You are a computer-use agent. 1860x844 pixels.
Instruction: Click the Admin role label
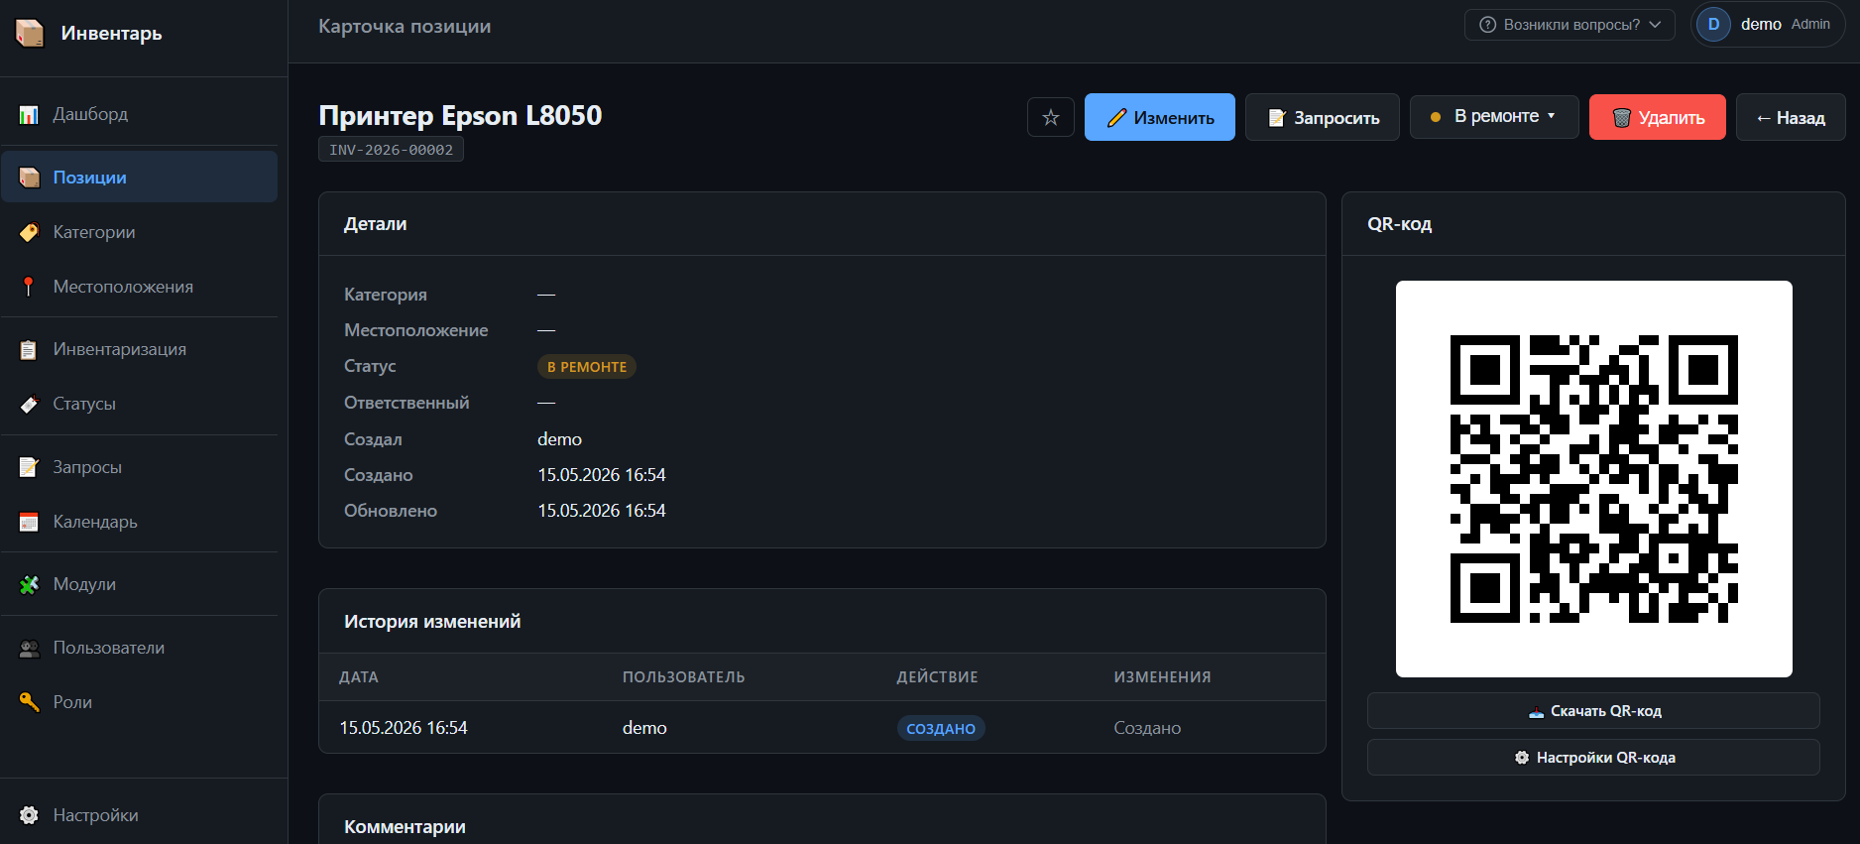pyautogui.click(x=1810, y=24)
